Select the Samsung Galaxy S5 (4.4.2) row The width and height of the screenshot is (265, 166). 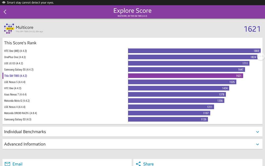coord(132,70)
